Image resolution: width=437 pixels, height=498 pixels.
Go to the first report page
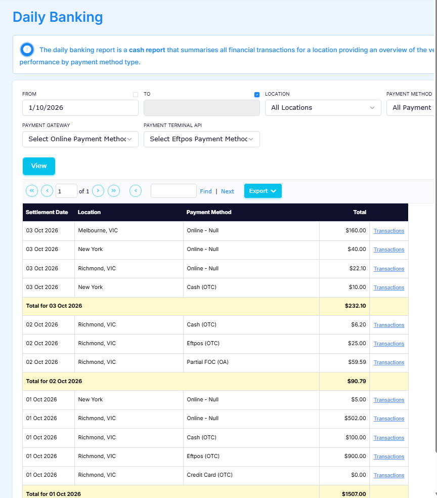32,191
